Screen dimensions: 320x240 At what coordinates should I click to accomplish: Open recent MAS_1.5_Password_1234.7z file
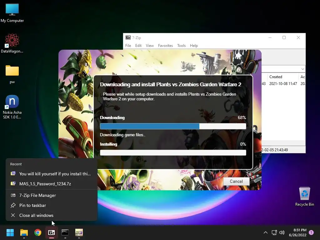(x=52, y=184)
